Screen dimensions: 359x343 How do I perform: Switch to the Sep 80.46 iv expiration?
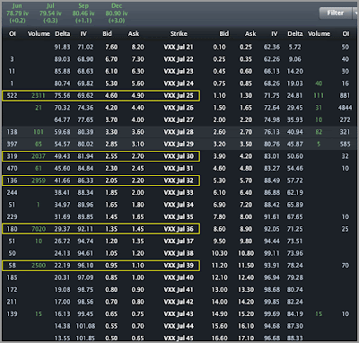tap(83, 13)
